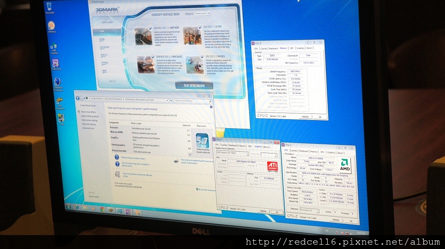
Task: Click OK in the Memory CPU-Z window
Action: [320, 117]
